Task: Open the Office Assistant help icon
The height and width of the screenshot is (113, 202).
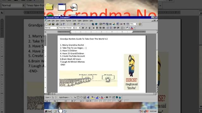Action: point(140,24)
